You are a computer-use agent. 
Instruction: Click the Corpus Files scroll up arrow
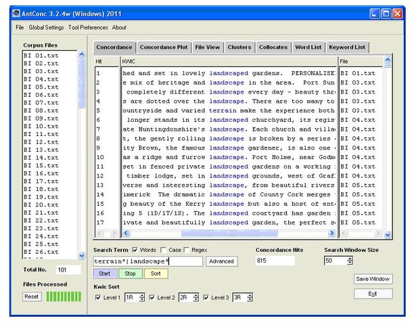(82, 54)
